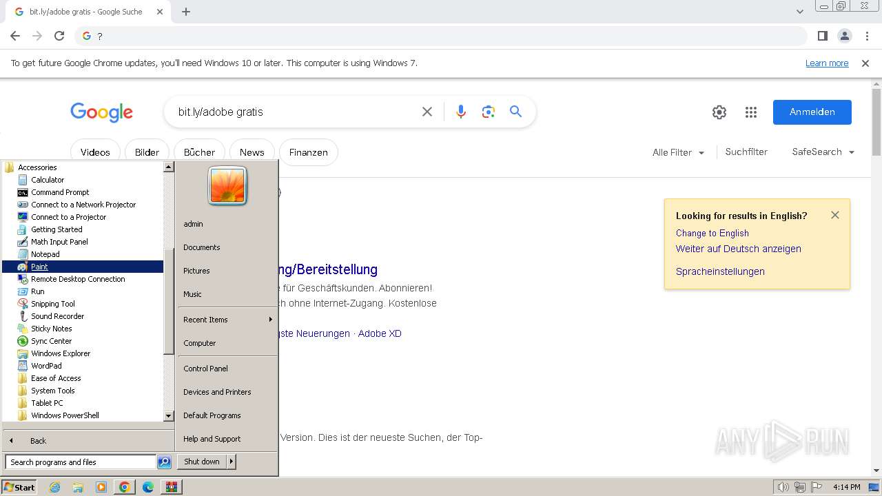Open Notepad from the start menu
Image resolution: width=882 pixels, height=496 pixels.
click(45, 254)
